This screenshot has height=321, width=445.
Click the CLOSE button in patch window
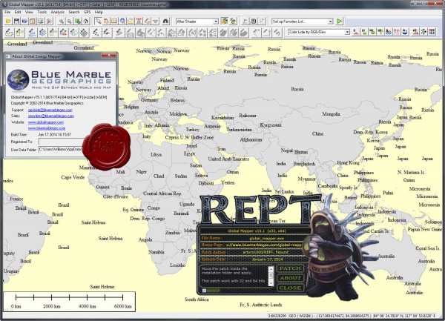pos(290,288)
